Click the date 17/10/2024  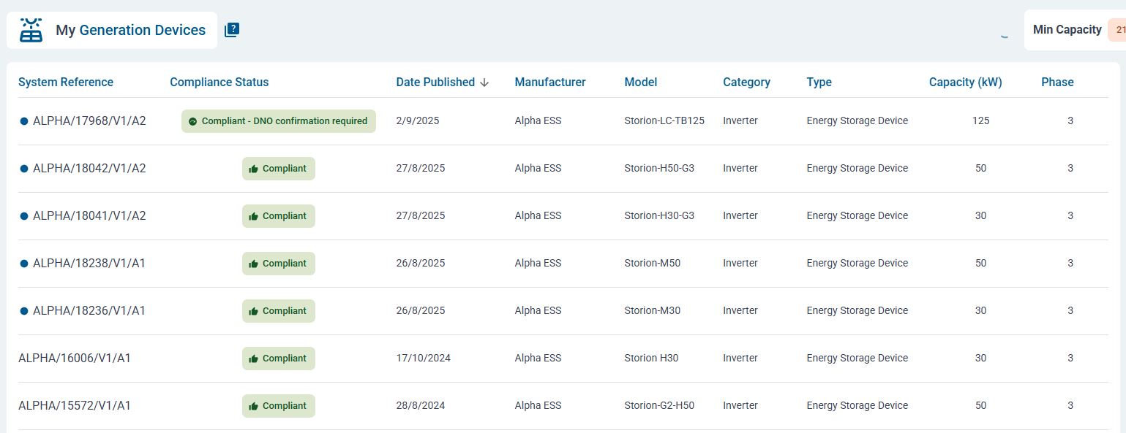[x=424, y=359]
